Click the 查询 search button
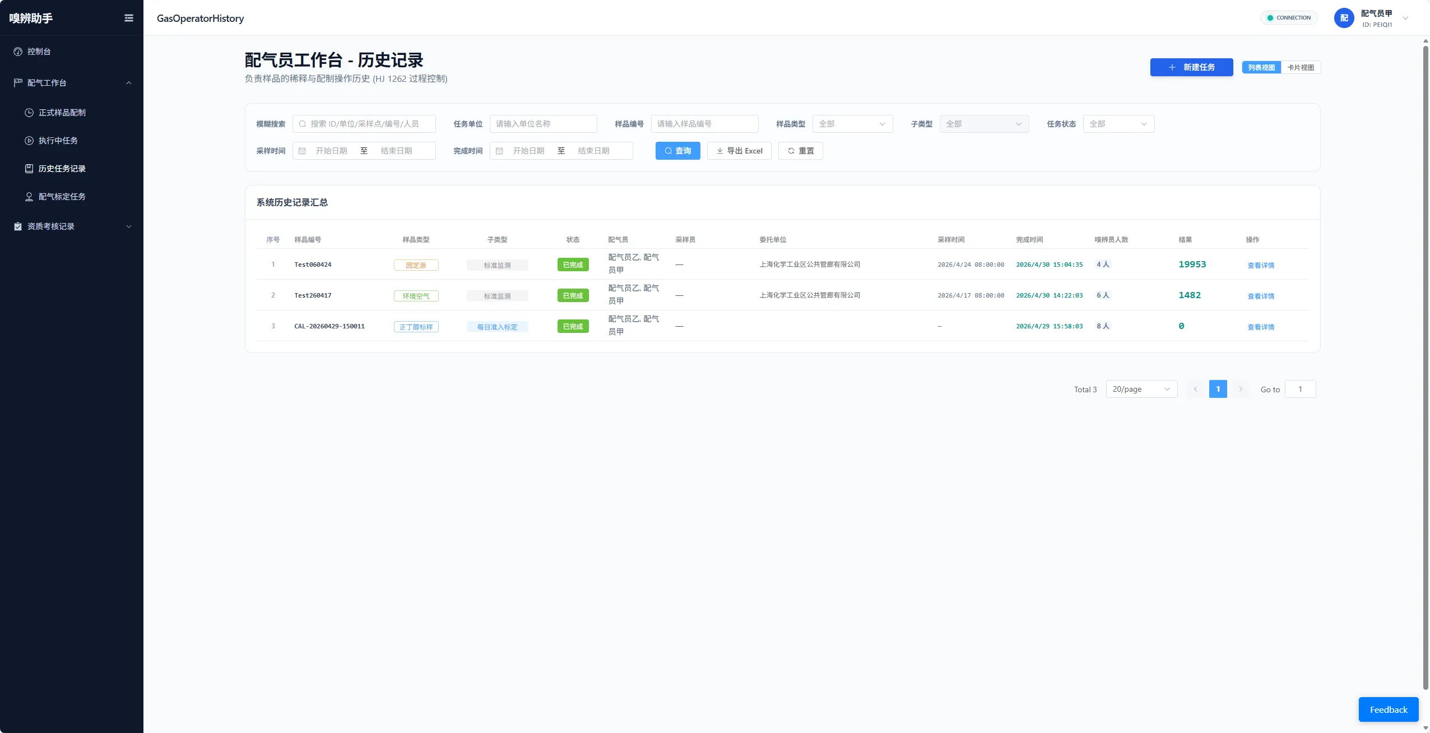Viewport: 1430px width, 733px height. click(677, 151)
